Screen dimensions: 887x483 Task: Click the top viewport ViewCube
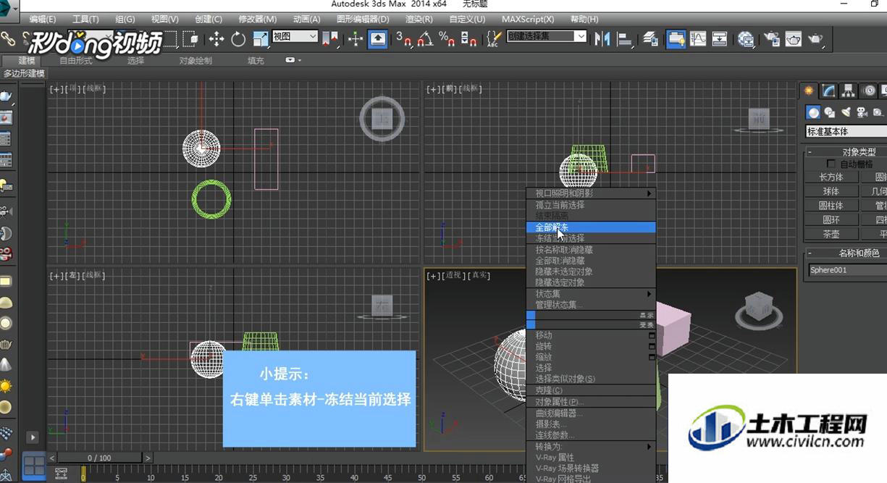point(382,117)
